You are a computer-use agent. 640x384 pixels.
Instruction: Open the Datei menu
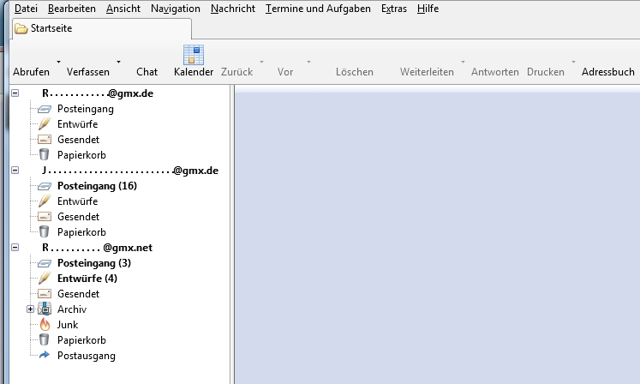26,9
